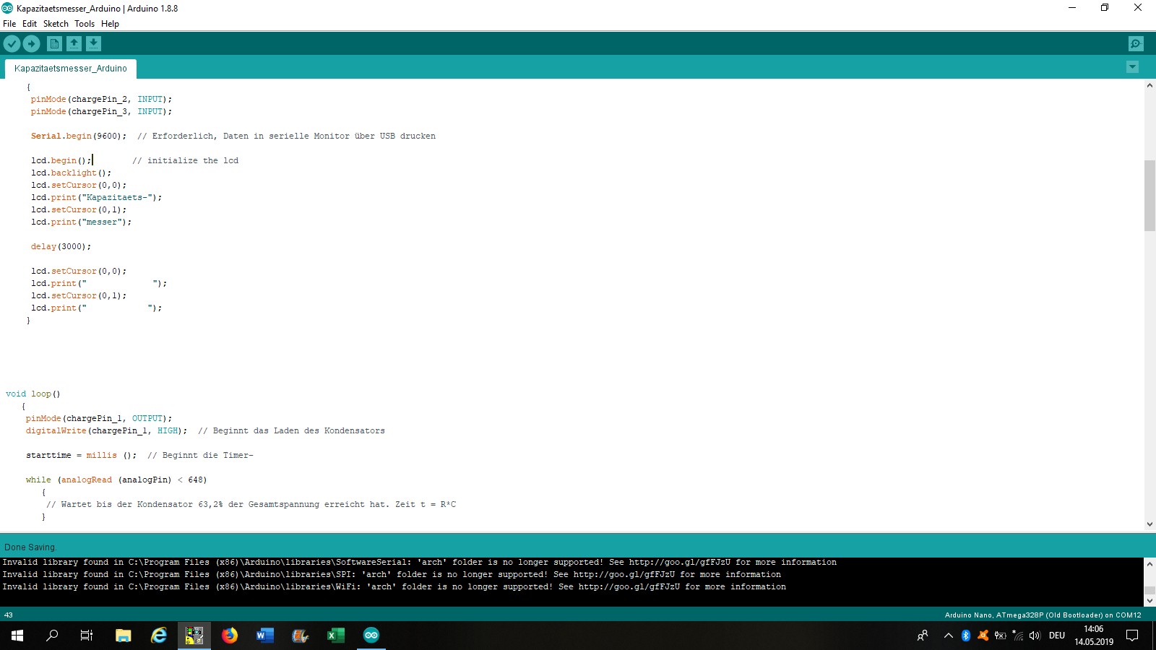Click the Arduino IDE taskbar icon
This screenshot has width=1156, height=650.
click(x=371, y=636)
